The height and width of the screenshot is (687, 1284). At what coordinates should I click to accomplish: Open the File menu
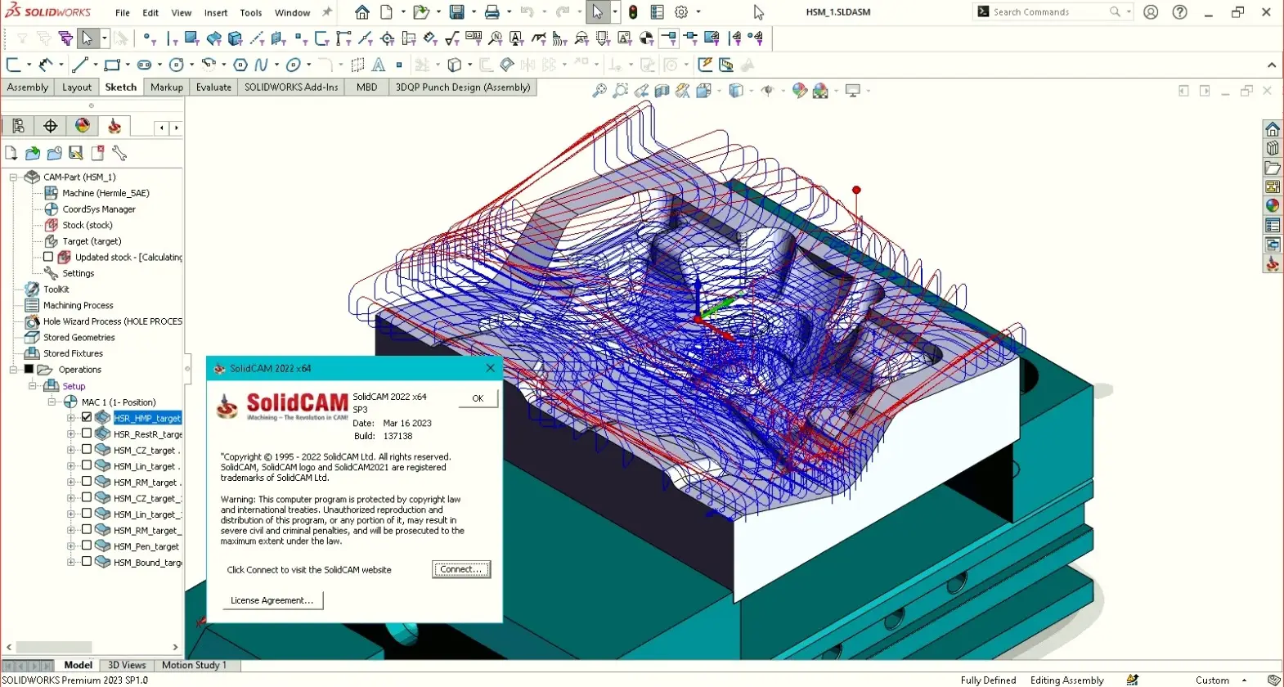click(x=123, y=13)
